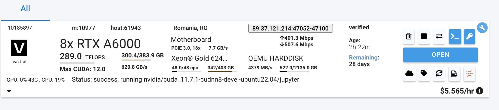This screenshot has height=110, width=499.
Task: Click the tag label icon
Action: [424, 74]
